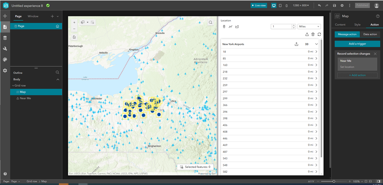This screenshot has width=383, height=185.
Task: Switch to the Window tab
Action: click(x=33, y=16)
